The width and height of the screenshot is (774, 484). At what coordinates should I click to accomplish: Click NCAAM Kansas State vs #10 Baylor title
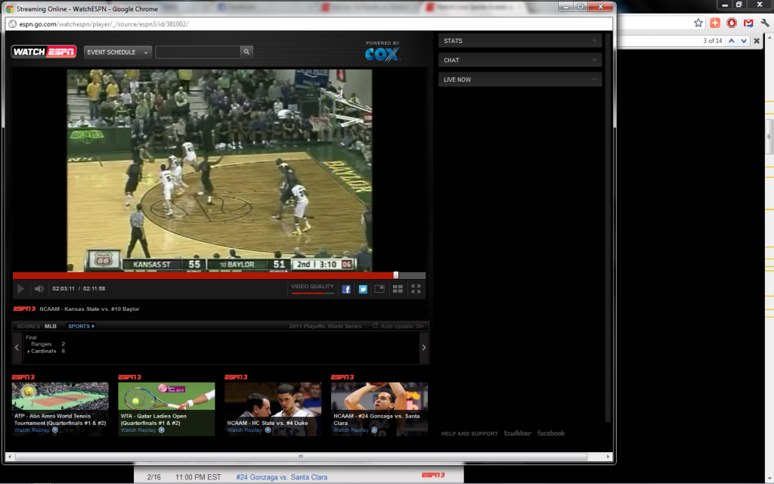[89, 309]
